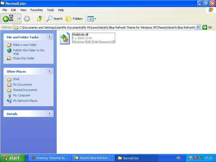
Task: Click the safely remove hardware tray icon
Action: pos(201,158)
